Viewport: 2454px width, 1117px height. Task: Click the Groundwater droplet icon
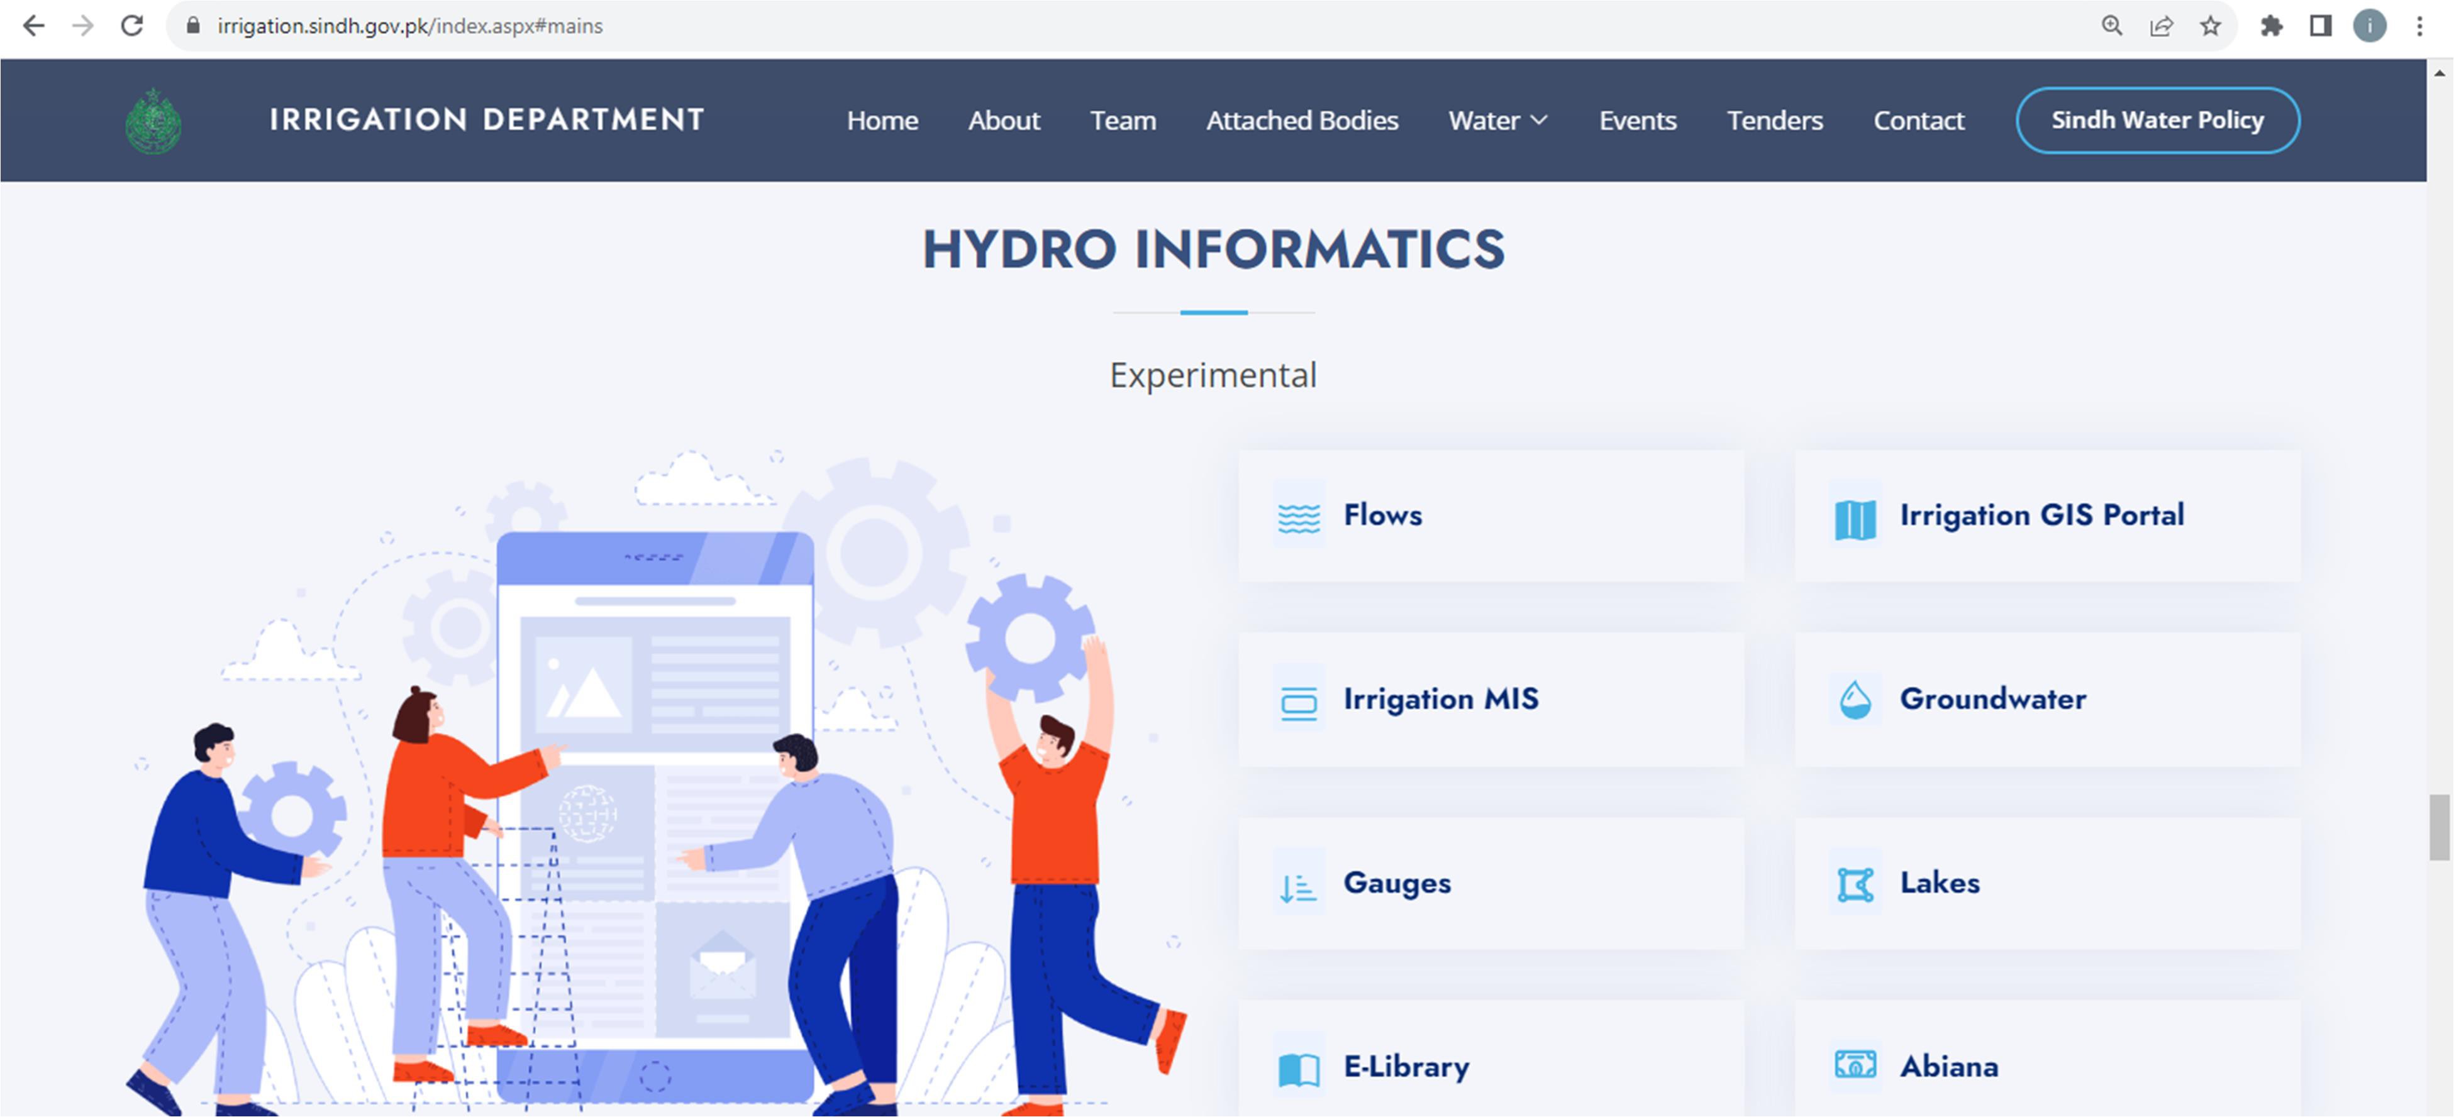pos(1855,701)
